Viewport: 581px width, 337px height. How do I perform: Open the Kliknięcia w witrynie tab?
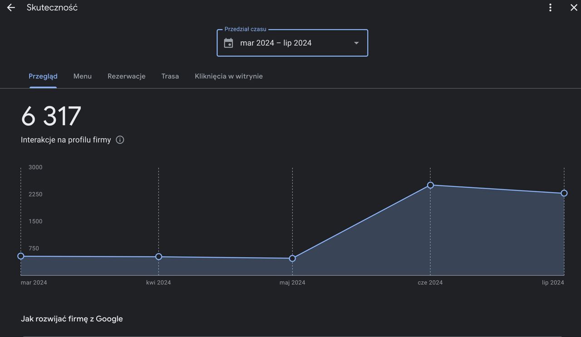pyautogui.click(x=229, y=76)
